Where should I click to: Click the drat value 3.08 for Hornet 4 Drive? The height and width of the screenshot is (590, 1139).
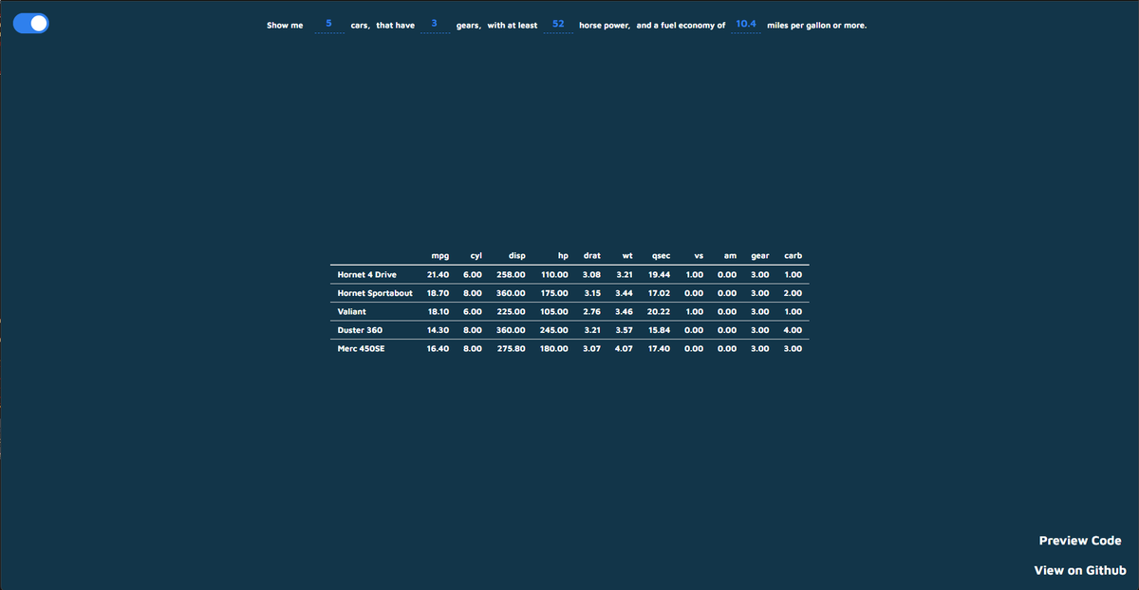(x=591, y=274)
